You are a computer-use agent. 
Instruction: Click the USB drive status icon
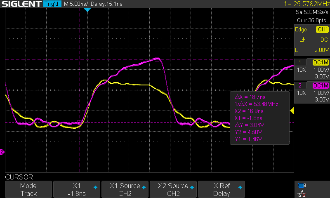[302, 185]
